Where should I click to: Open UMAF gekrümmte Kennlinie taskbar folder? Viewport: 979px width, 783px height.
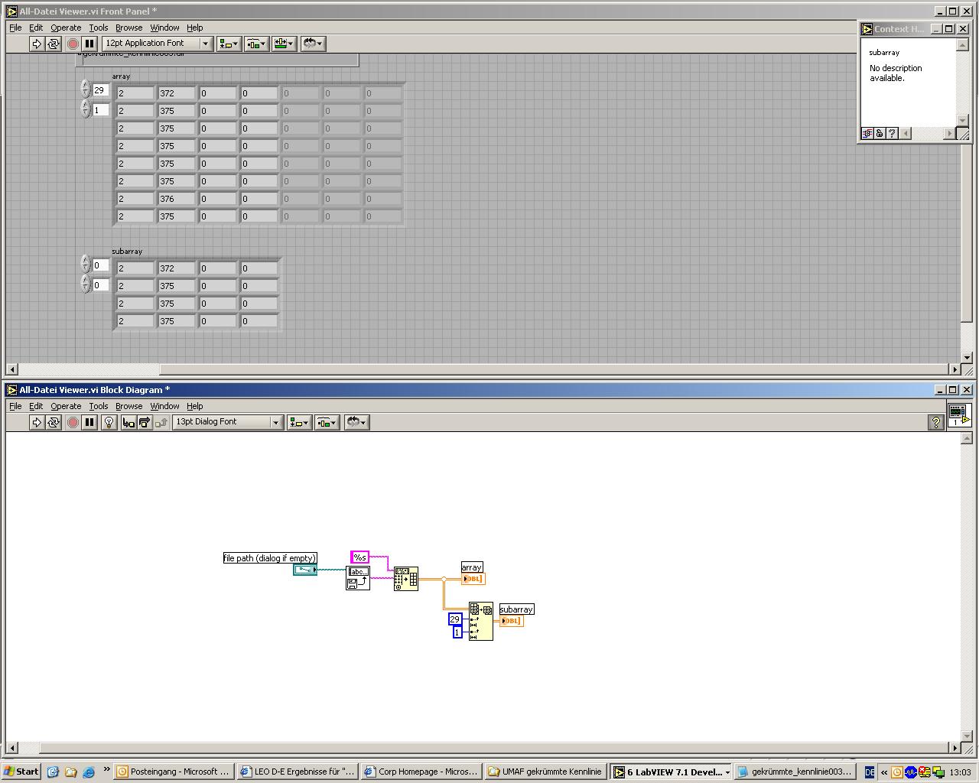(x=545, y=772)
